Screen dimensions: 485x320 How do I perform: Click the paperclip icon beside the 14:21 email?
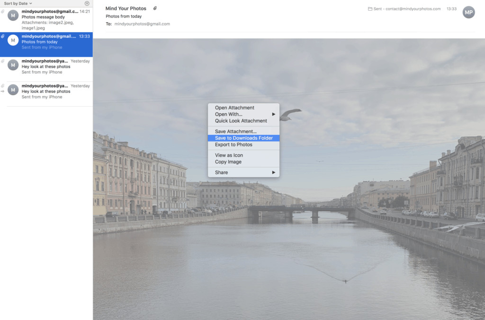[x=3, y=11]
